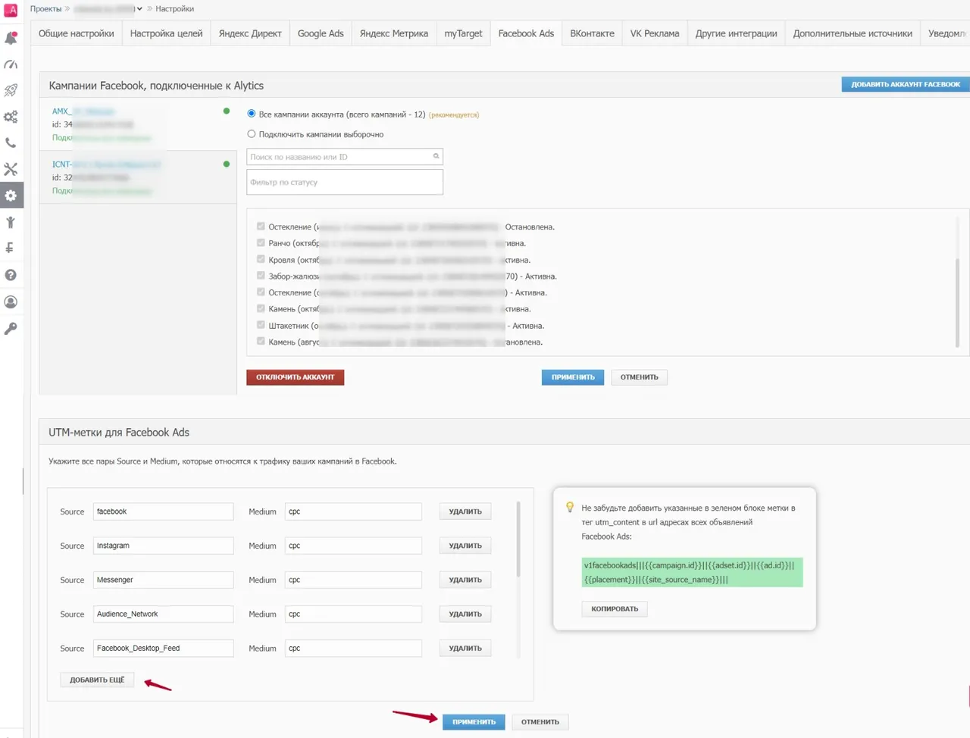Toggle the stopped 'Остекление' campaign checkbox
970x738 pixels.
pyautogui.click(x=261, y=226)
